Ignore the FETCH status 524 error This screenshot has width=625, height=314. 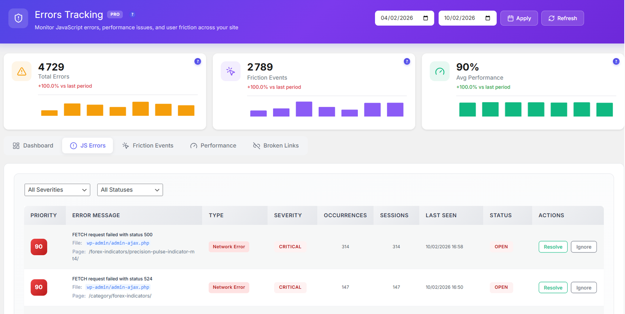(x=584, y=288)
